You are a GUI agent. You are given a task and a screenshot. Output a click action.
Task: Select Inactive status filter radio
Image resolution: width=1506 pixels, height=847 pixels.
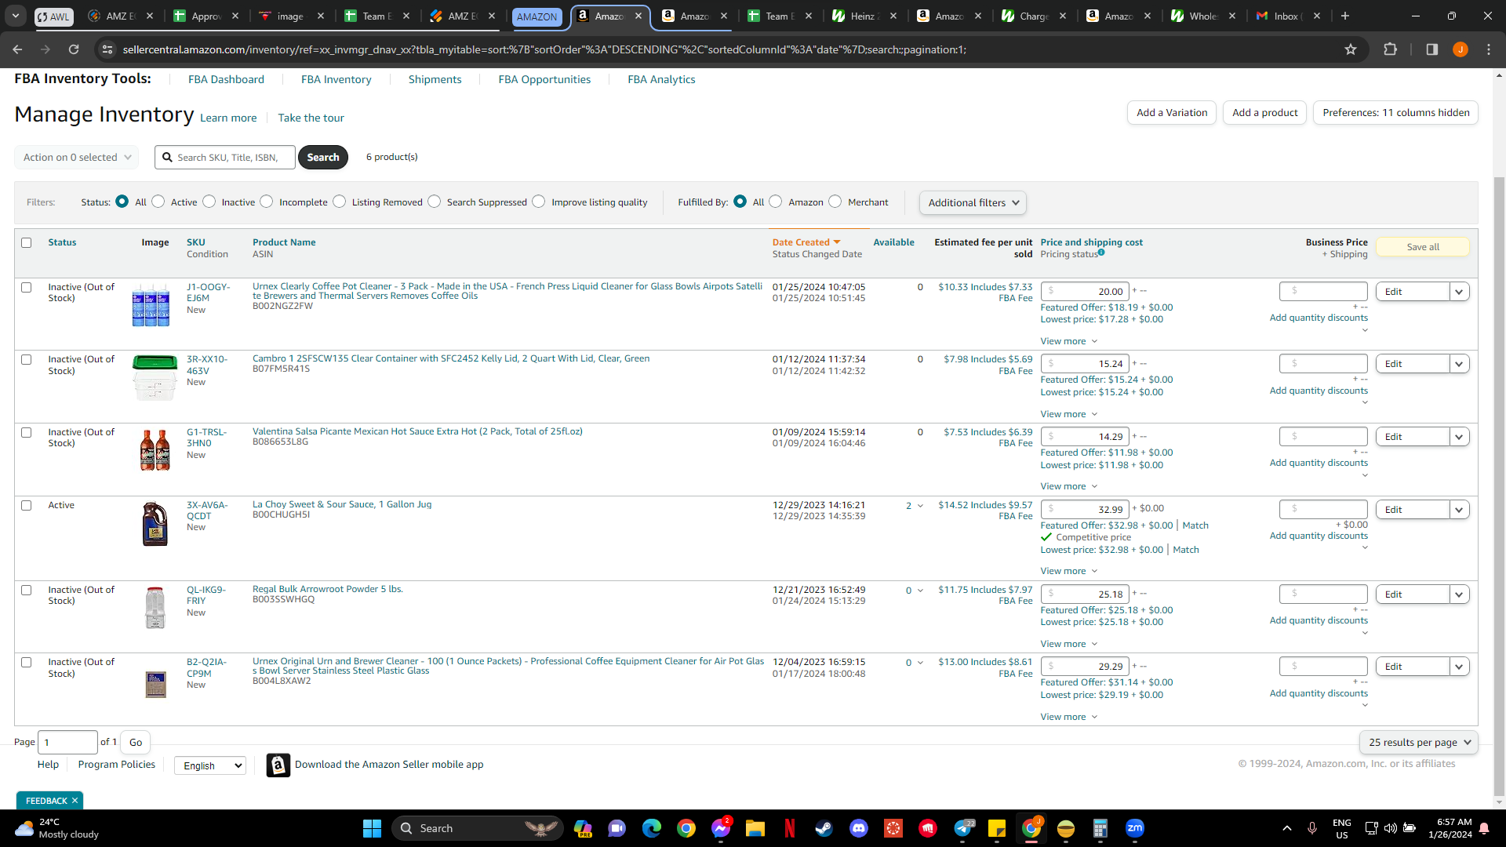click(x=209, y=202)
